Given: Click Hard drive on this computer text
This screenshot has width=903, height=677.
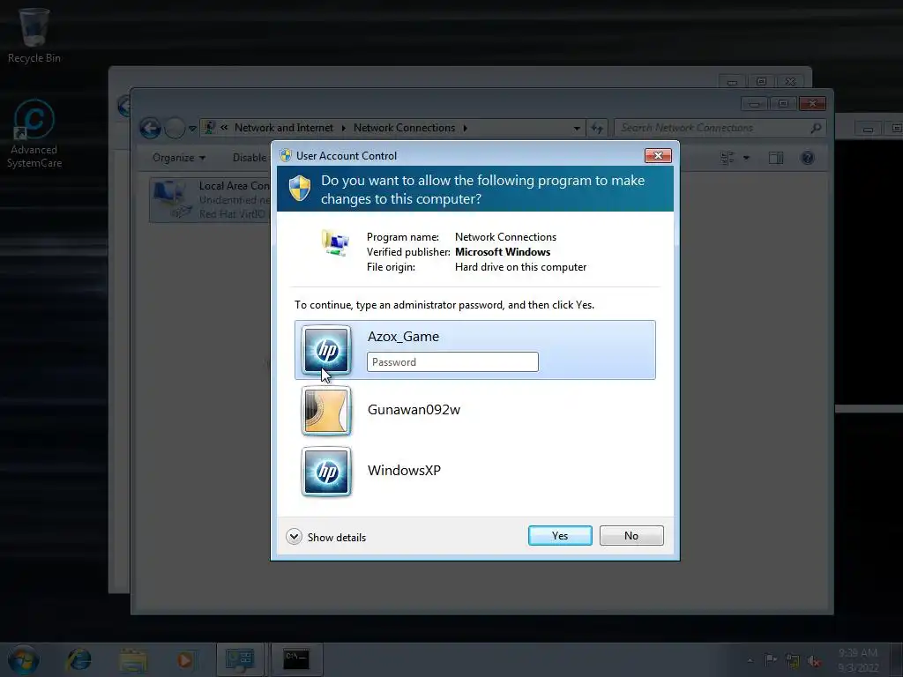Looking at the screenshot, I should pos(520,267).
